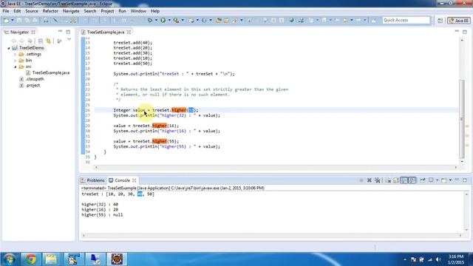Open the Window menu
Screen dimensions: 473x266
[x=138, y=11]
